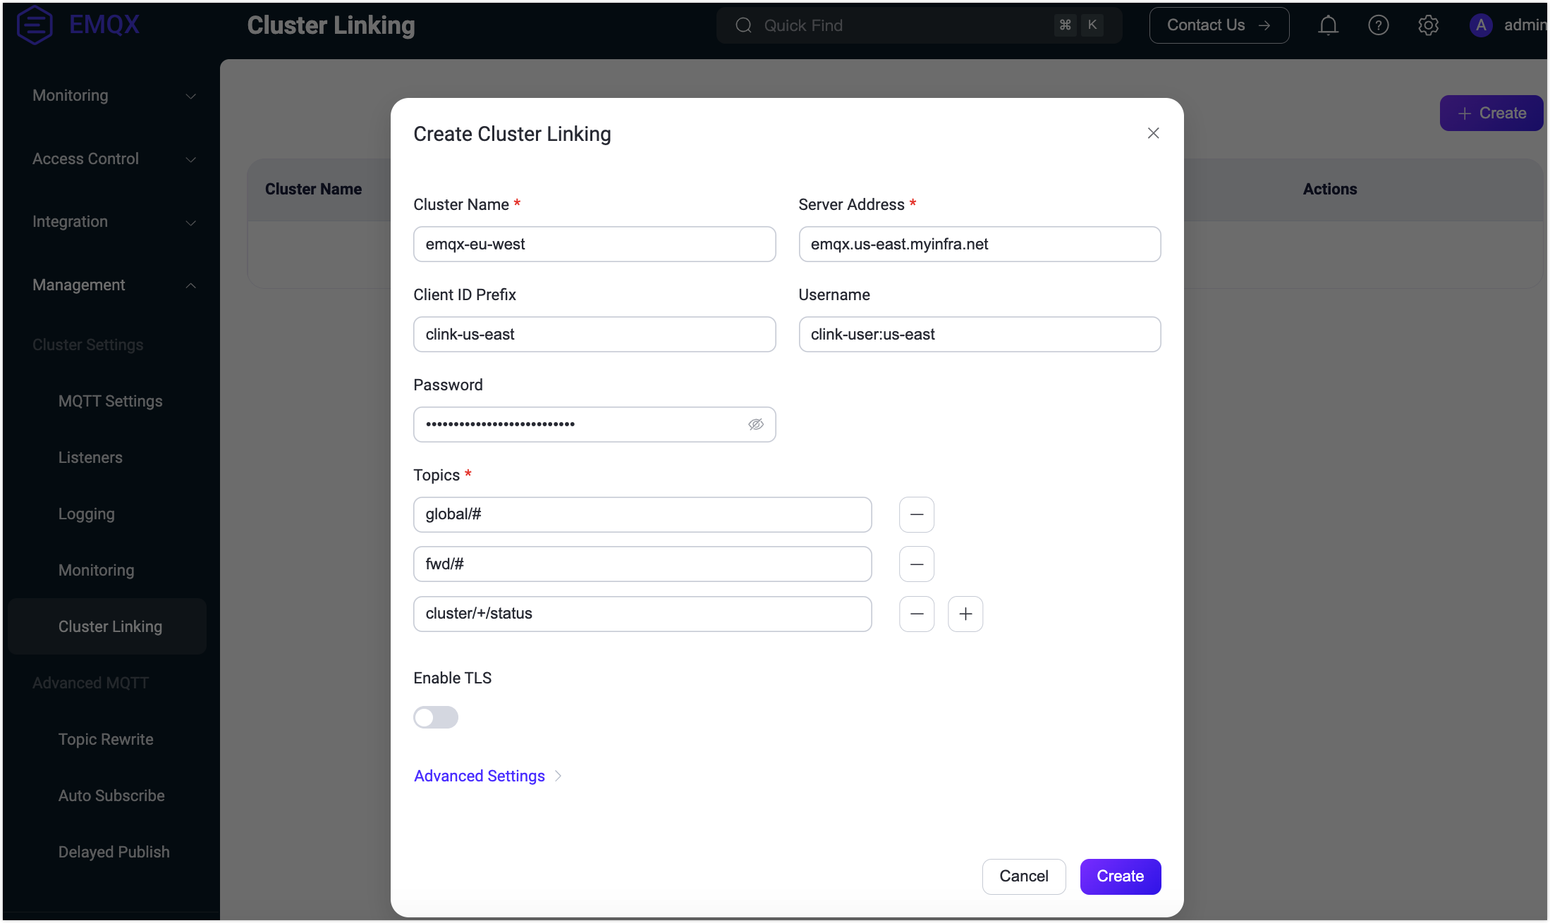The image size is (1550, 923).
Task: Select MQTT Settings in sidebar menu
Action: [x=110, y=400]
